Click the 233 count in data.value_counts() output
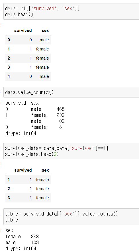 (60, 115)
